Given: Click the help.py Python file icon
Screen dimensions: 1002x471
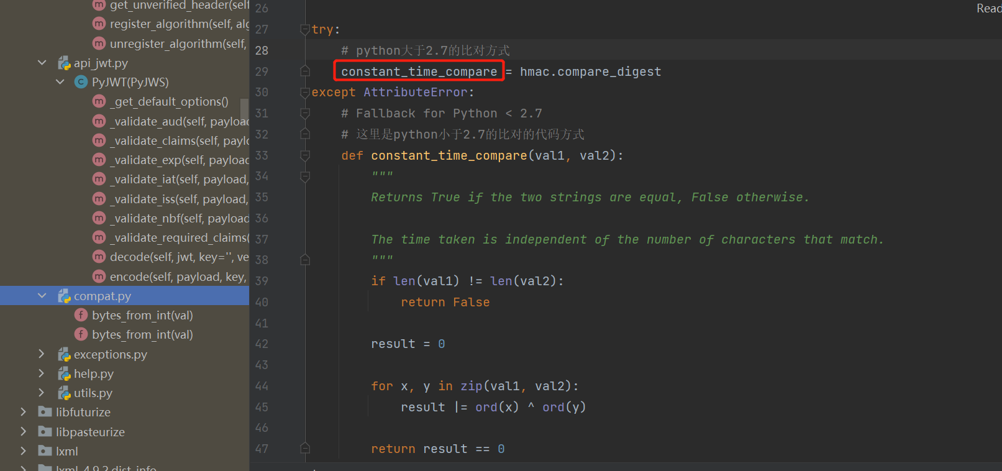Looking at the screenshot, I should [x=64, y=373].
